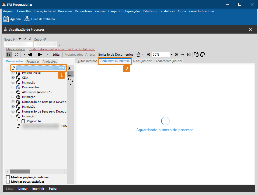The image size is (258, 195).
Task: Go to next page with right arrow
Action: [x=40, y=55]
